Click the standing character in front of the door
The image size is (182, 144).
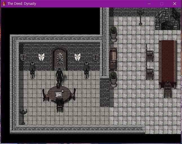tap(59, 76)
